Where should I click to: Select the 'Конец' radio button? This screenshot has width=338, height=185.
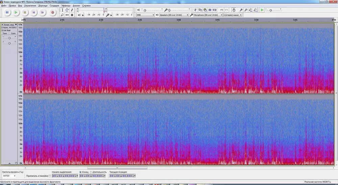[x=80, y=172]
